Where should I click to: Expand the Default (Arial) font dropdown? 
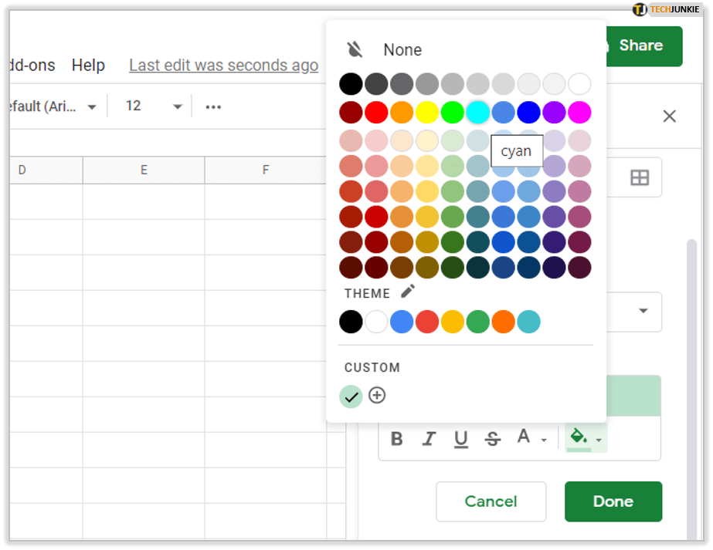tap(50, 106)
